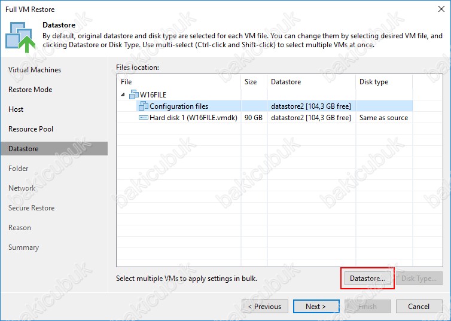Click the Full VM Restore wizard icon
451x321 pixels.
(x=20, y=38)
